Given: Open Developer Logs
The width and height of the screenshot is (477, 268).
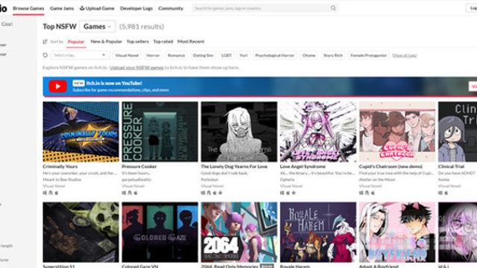Looking at the screenshot, I should click(x=136, y=8).
